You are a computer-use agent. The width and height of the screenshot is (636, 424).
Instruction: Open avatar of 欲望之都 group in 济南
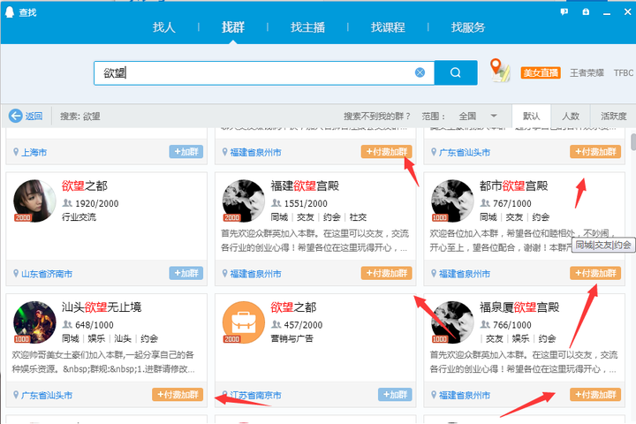click(x=34, y=201)
